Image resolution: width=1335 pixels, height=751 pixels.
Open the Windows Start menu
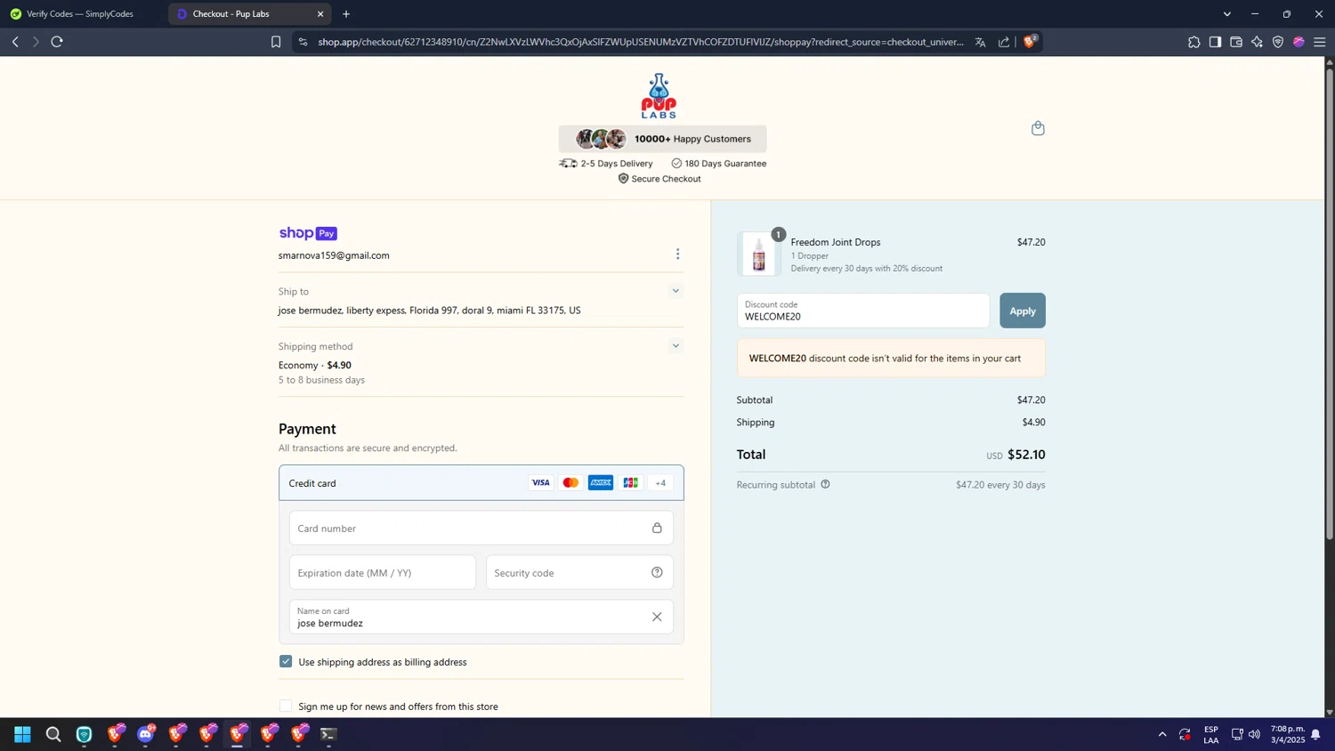tap(23, 734)
